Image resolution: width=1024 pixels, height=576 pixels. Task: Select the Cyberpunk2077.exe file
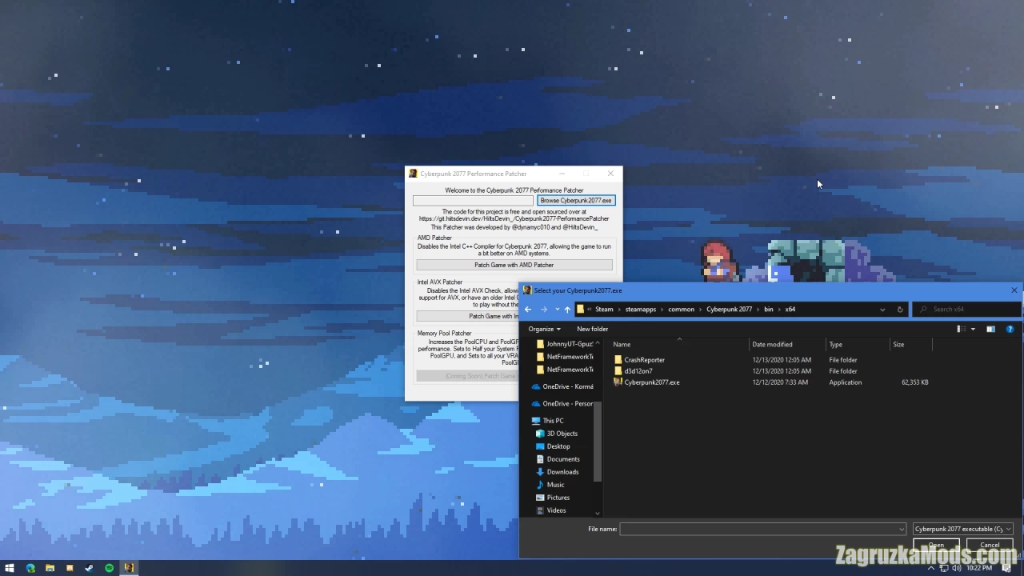pyautogui.click(x=651, y=382)
